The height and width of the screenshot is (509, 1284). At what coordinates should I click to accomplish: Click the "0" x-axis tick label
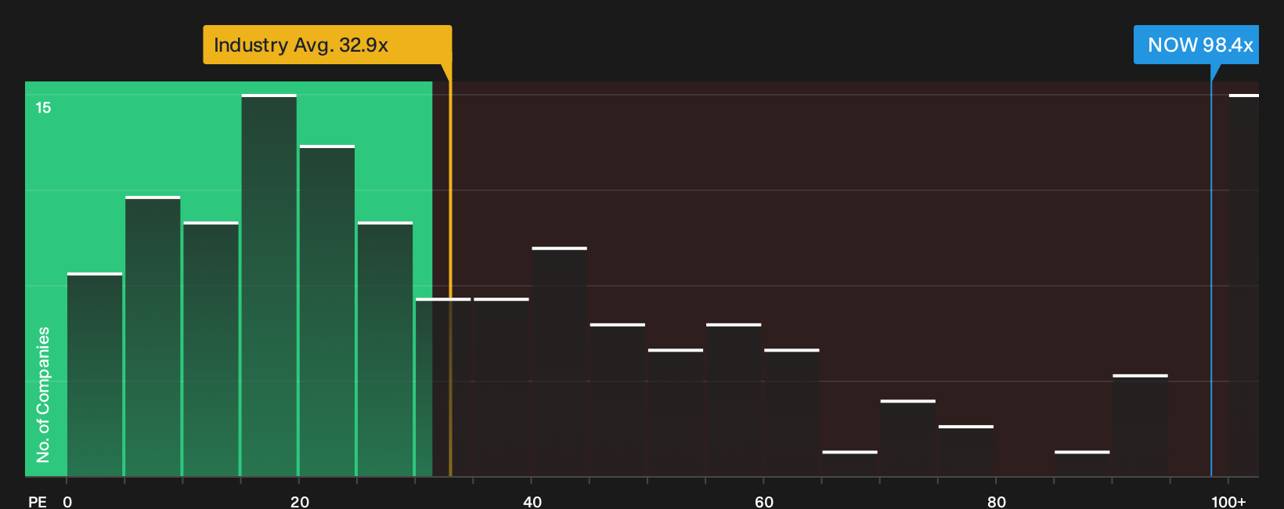pos(67,502)
